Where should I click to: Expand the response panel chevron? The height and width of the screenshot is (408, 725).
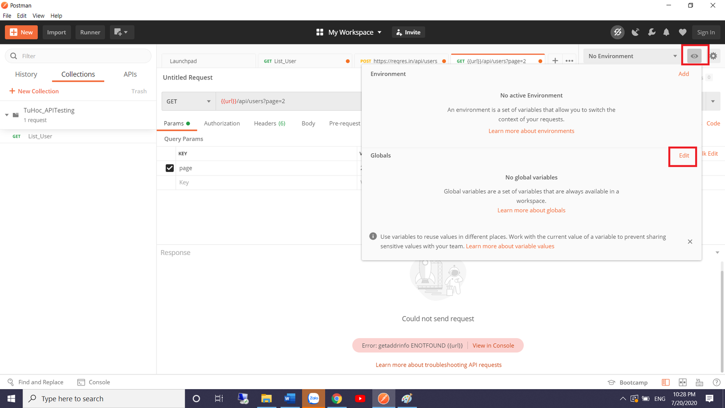[717, 252]
